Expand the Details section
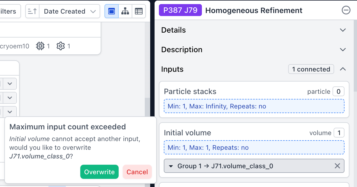Image resolution: width=357 pixels, height=187 pixels. tap(343, 30)
